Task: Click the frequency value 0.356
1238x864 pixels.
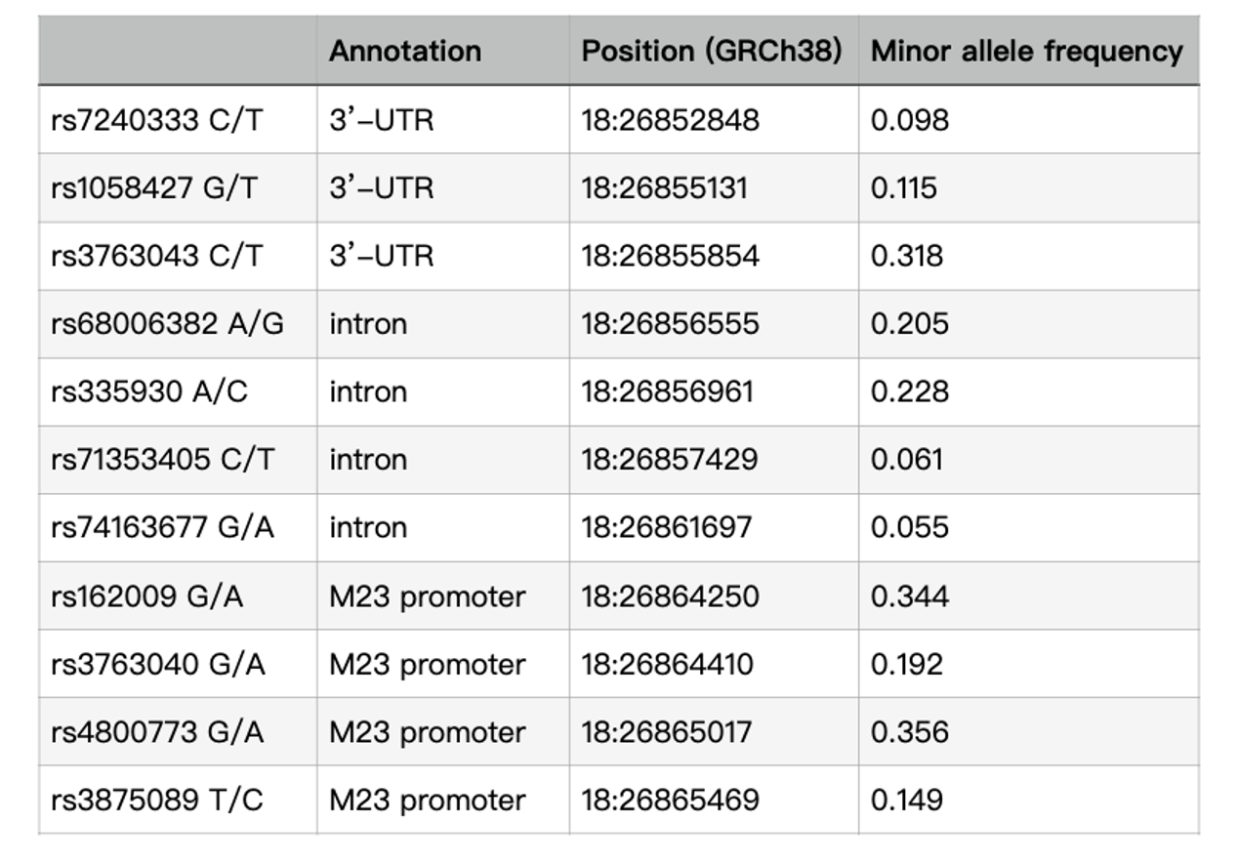Action: pos(910,732)
